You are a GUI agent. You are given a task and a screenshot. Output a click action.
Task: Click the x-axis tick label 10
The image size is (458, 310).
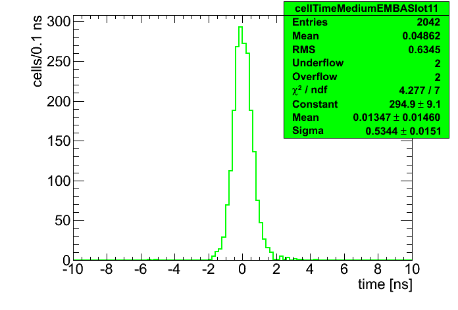[411, 269]
